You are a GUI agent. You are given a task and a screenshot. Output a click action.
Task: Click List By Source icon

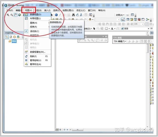[x=11, y=37]
